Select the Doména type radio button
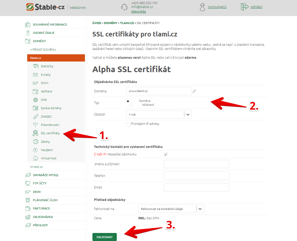 click(128, 101)
